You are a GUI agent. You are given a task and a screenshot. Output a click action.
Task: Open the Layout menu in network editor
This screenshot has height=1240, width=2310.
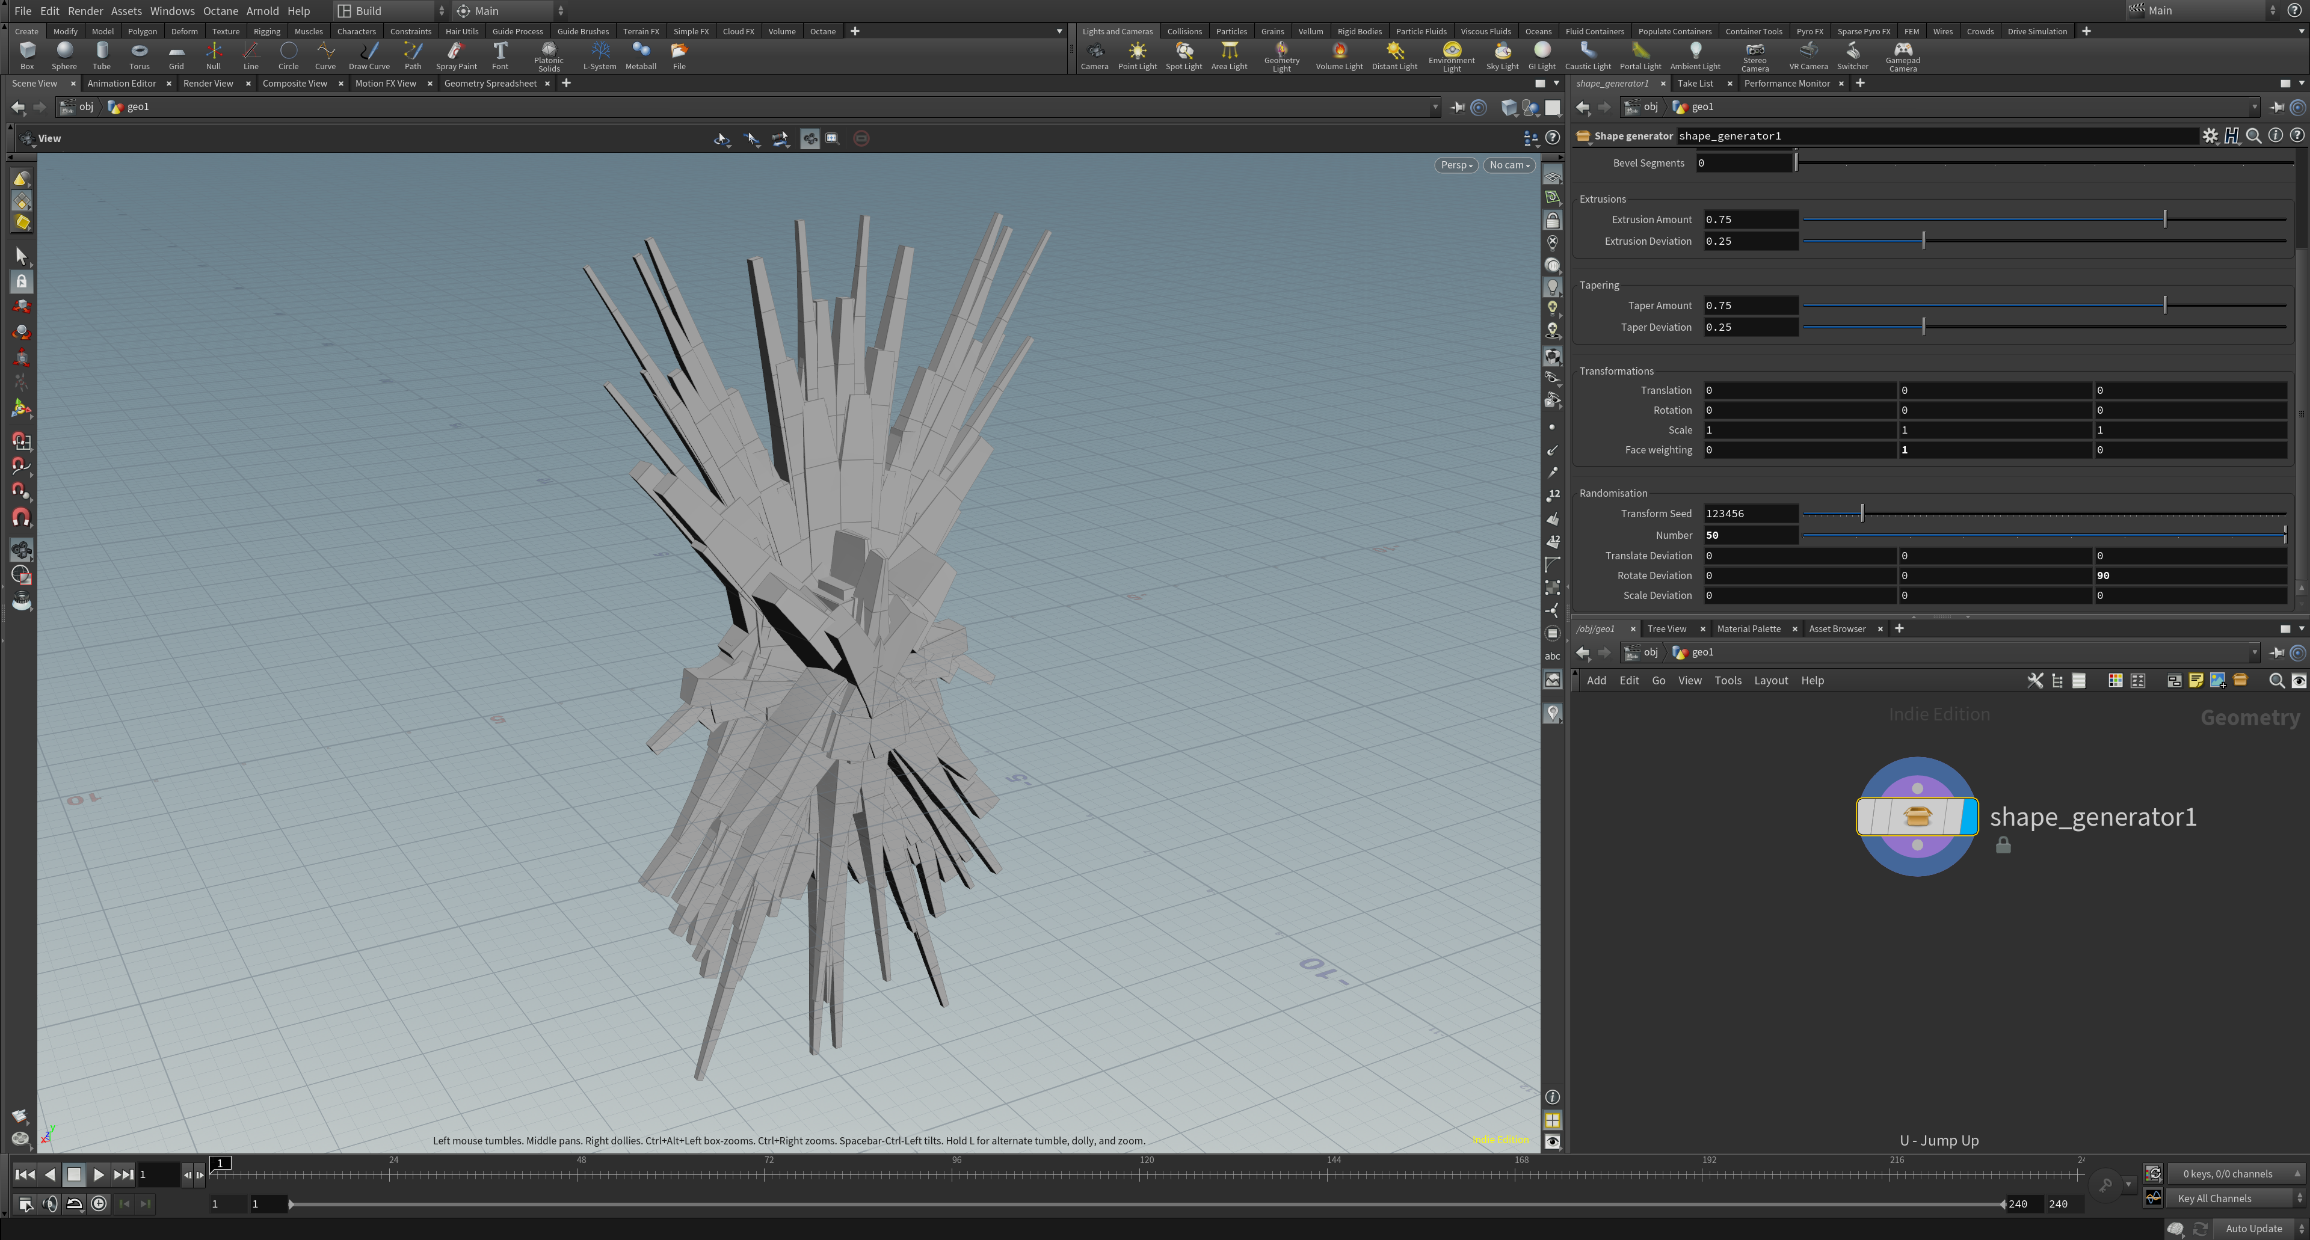pos(1770,681)
